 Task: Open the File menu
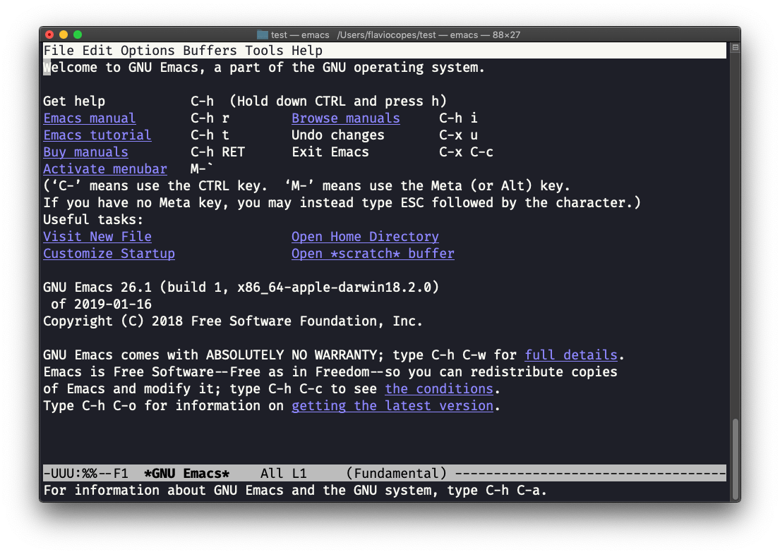coord(59,51)
